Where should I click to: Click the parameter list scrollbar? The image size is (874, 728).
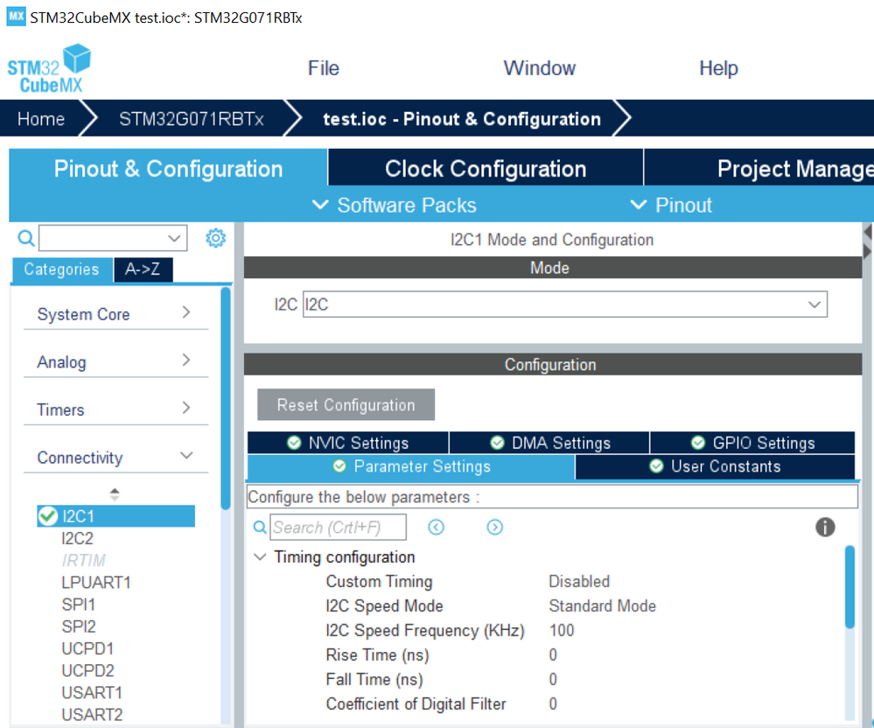coord(850,587)
